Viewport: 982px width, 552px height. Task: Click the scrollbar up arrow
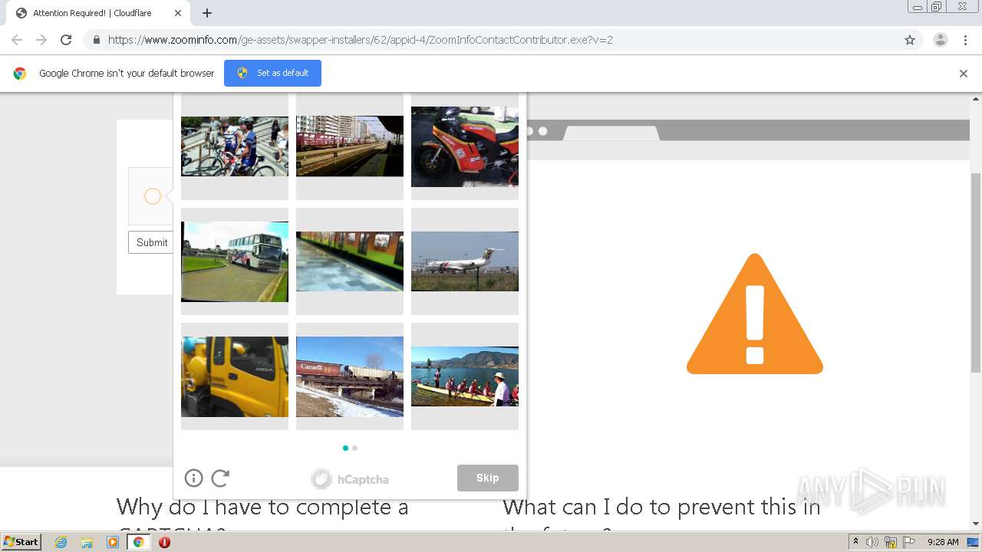click(976, 99)
